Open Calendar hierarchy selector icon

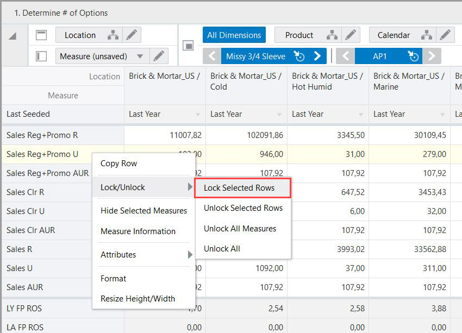[427, 35]
